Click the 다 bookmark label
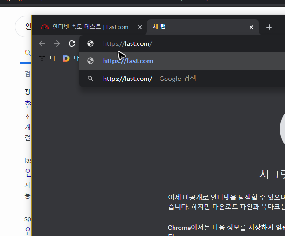The image size is (285, 236). (x=76, y=58)
